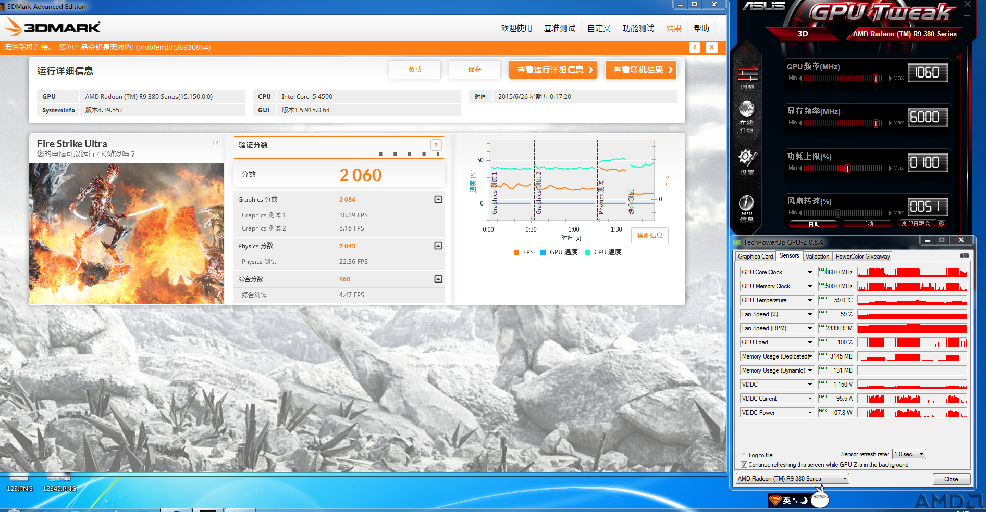
Task: Uncheck Continue refreshing in background option
Action: point(744,465)
